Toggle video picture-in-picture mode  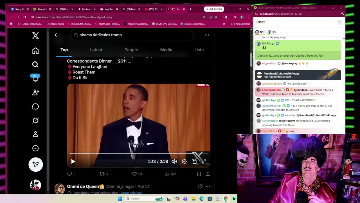[x=194, y=162]
